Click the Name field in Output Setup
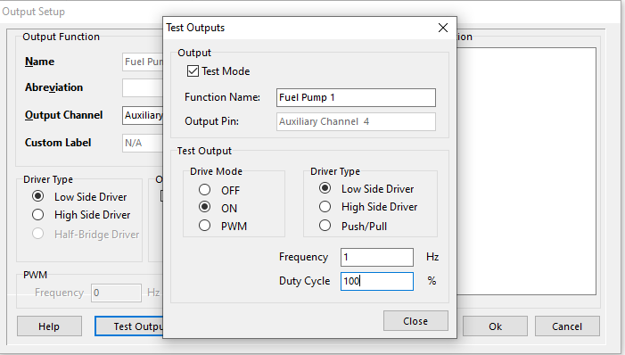625x355 pixels. 143,62
